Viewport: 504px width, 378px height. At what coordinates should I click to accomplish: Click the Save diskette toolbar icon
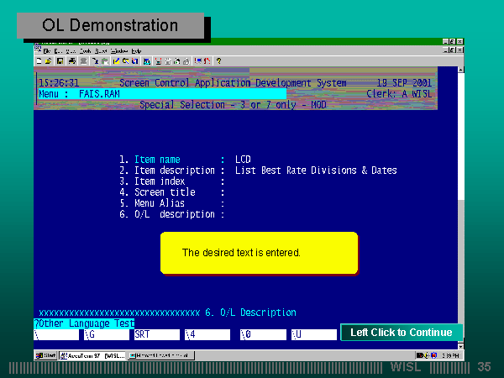coord(60,60)
